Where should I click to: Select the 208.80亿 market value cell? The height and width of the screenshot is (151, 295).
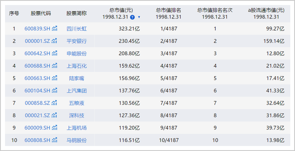tap(129, 53)
